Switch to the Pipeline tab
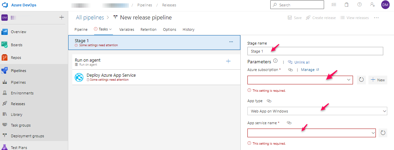This screenshot has width=394, height=150. click(x=81, y=29)
